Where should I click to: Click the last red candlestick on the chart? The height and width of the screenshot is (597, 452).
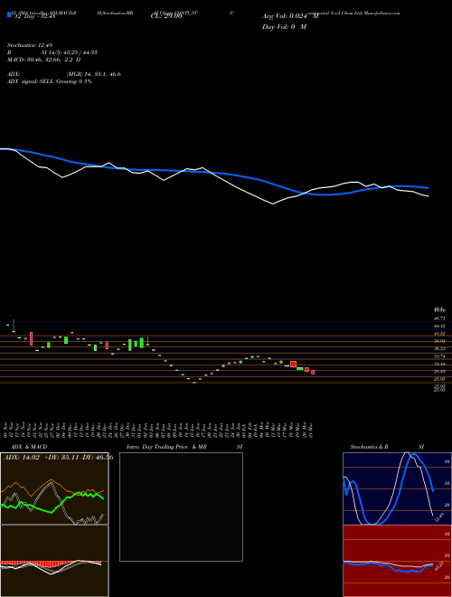coord(313,373)
